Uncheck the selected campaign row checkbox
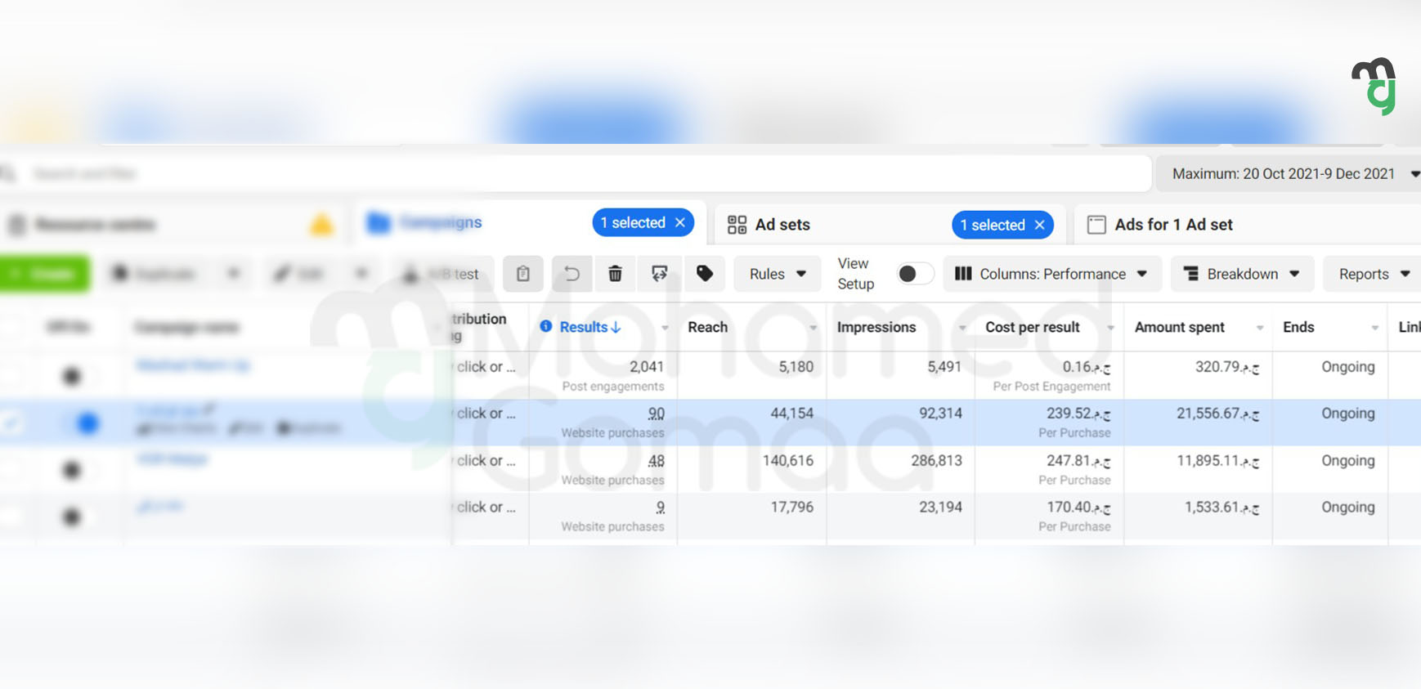This screenshot has height=689, width=1421. [x=12, y=423]
